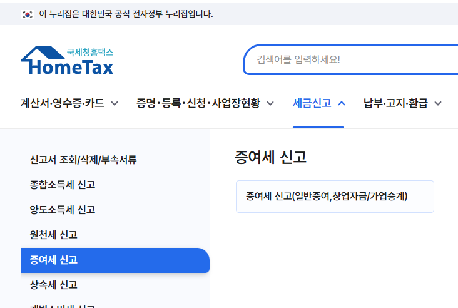Select 양도소득세 신고 in sidebar

click(63, 210)
